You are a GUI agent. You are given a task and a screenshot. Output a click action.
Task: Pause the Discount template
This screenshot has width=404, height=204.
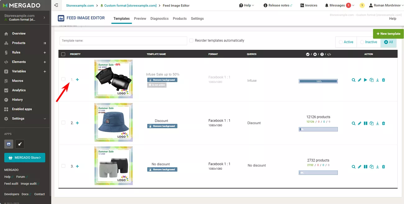pyautogui.click(x=365, y=123)
